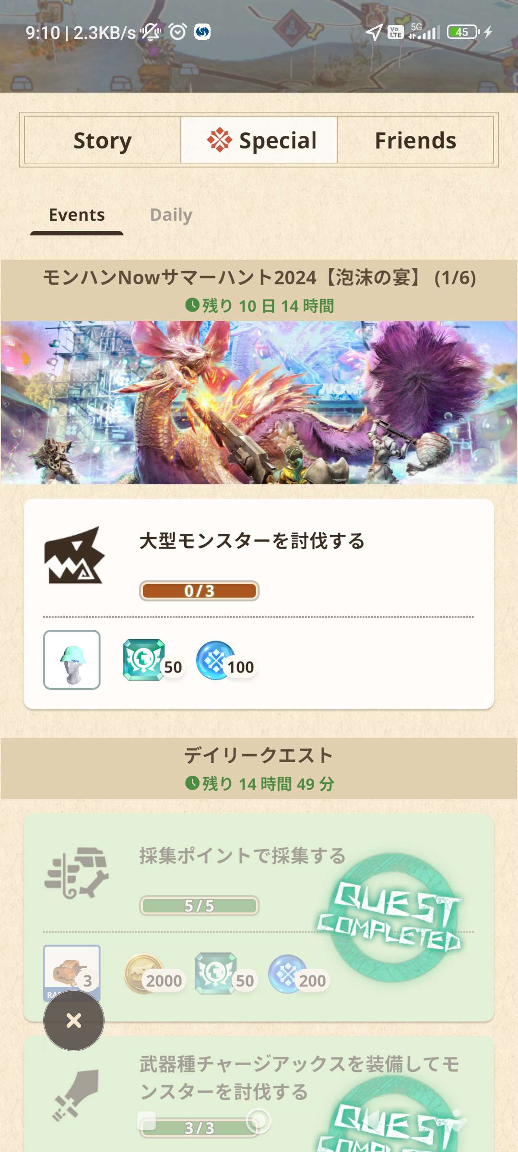Screen dimensions: 518x1152
Task: Tap the large monster head quest icon
Action: coord(74,555)
